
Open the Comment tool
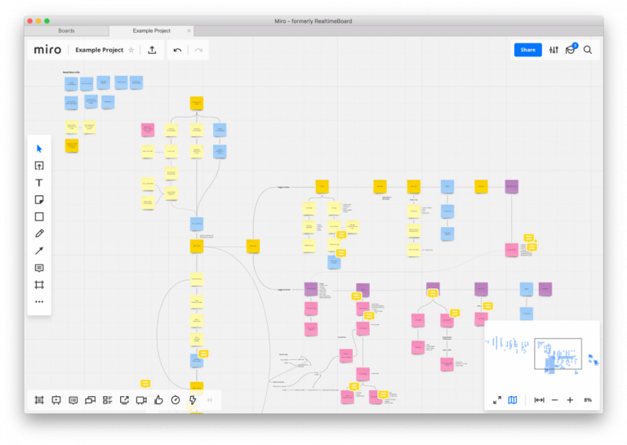(39, 268)
